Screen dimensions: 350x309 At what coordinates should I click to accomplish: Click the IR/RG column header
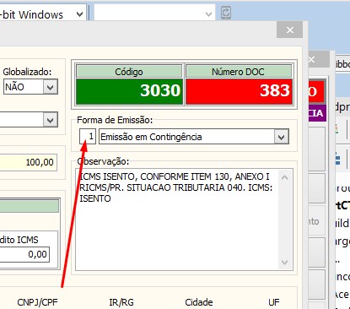coord(121,302)
